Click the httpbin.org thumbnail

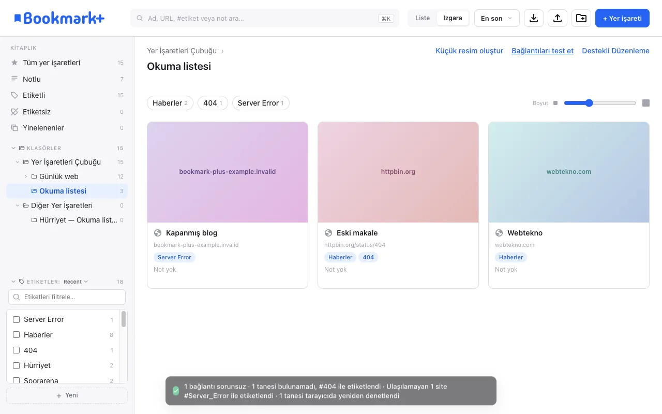click(x=398, y=172)
